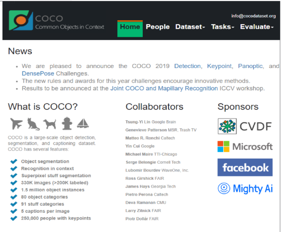The image size is (281, 232).
Task: Click the sailboat category icon
Action: click(83, 123)
